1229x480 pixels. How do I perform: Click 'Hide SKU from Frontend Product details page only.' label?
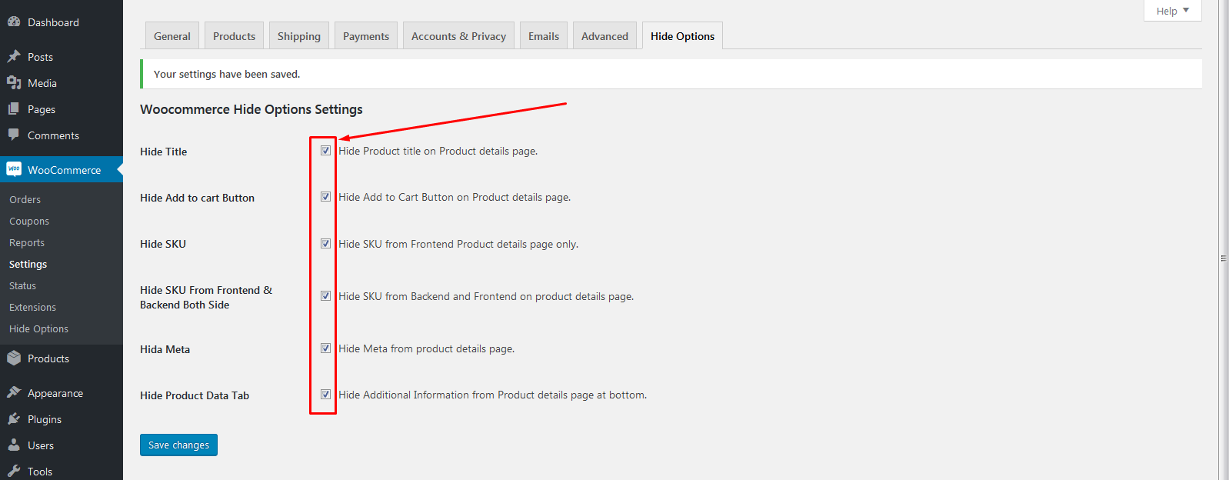458,244
